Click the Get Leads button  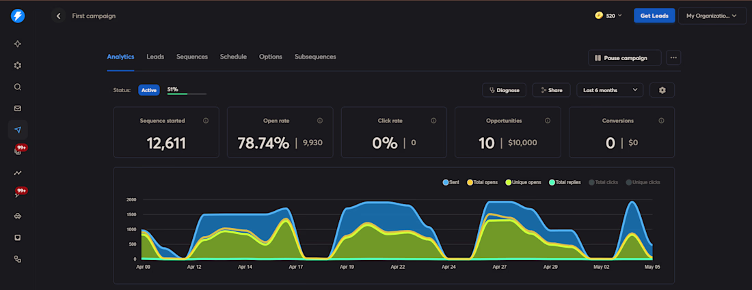click(x=654, y=16)
